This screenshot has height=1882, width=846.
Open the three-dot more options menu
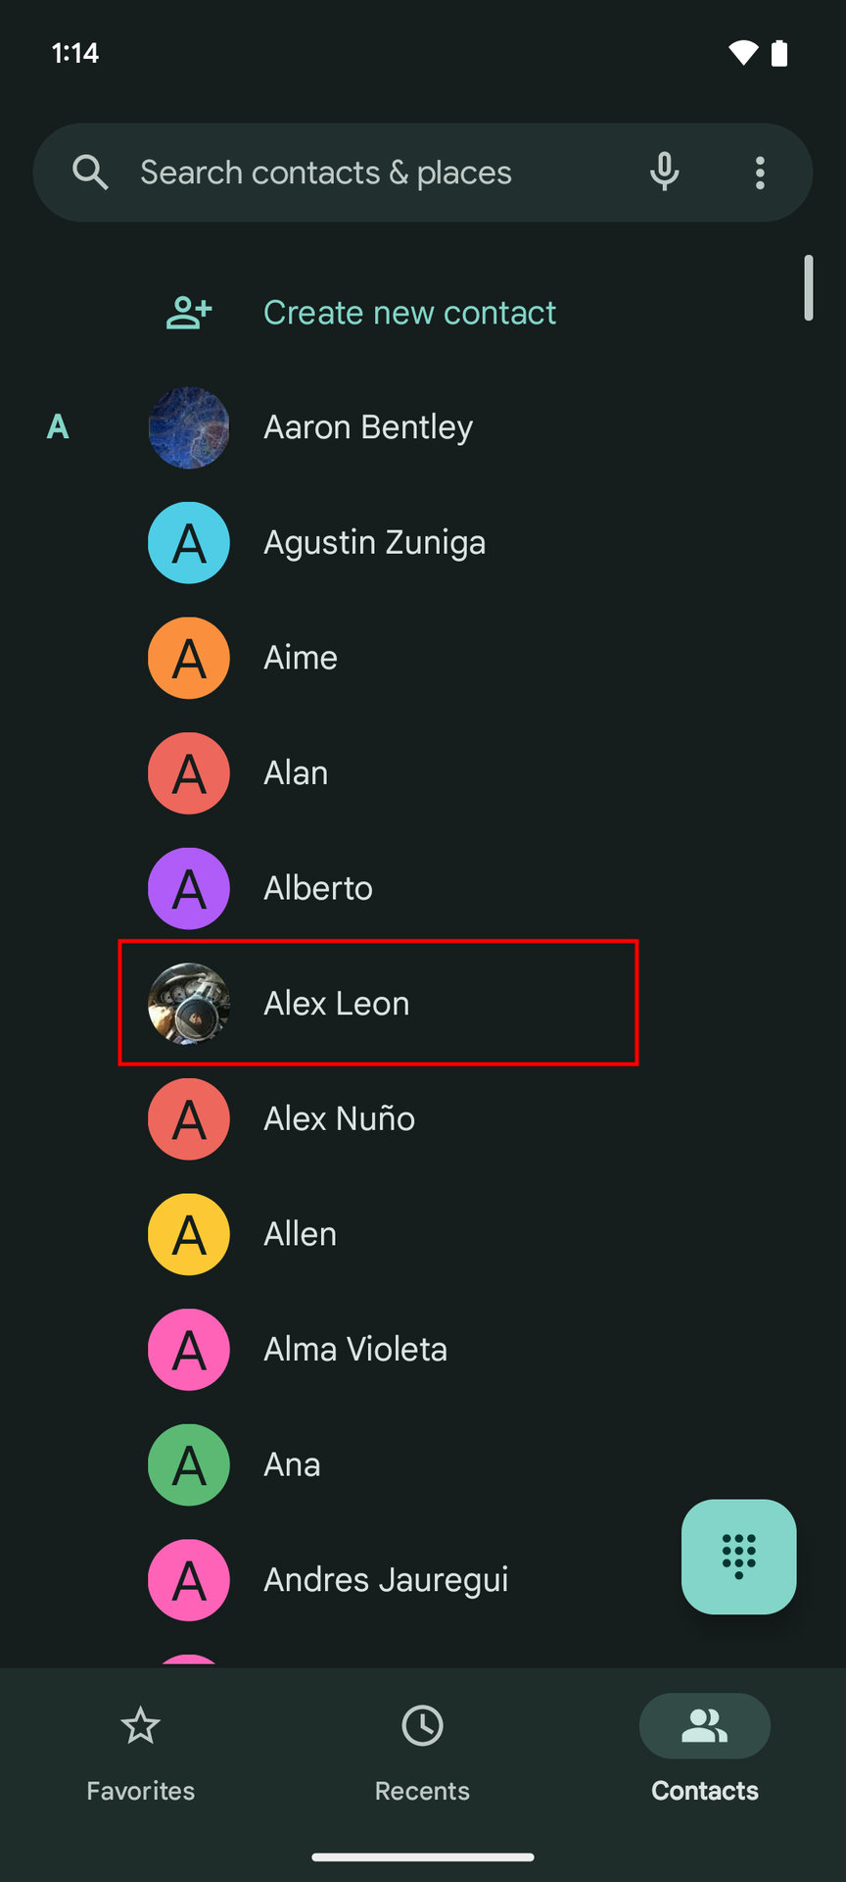pyautogui.click(x=760, y=173)
